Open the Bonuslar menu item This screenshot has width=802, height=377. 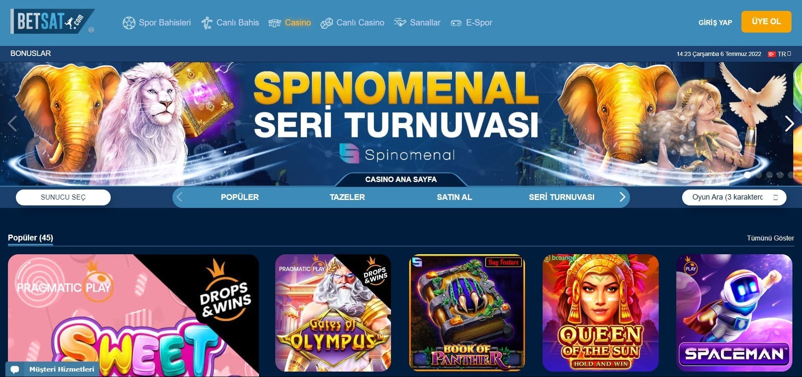click(30, 53)
